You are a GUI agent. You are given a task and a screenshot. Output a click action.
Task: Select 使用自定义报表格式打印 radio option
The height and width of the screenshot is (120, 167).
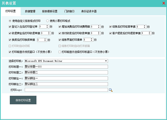[10, 21]
